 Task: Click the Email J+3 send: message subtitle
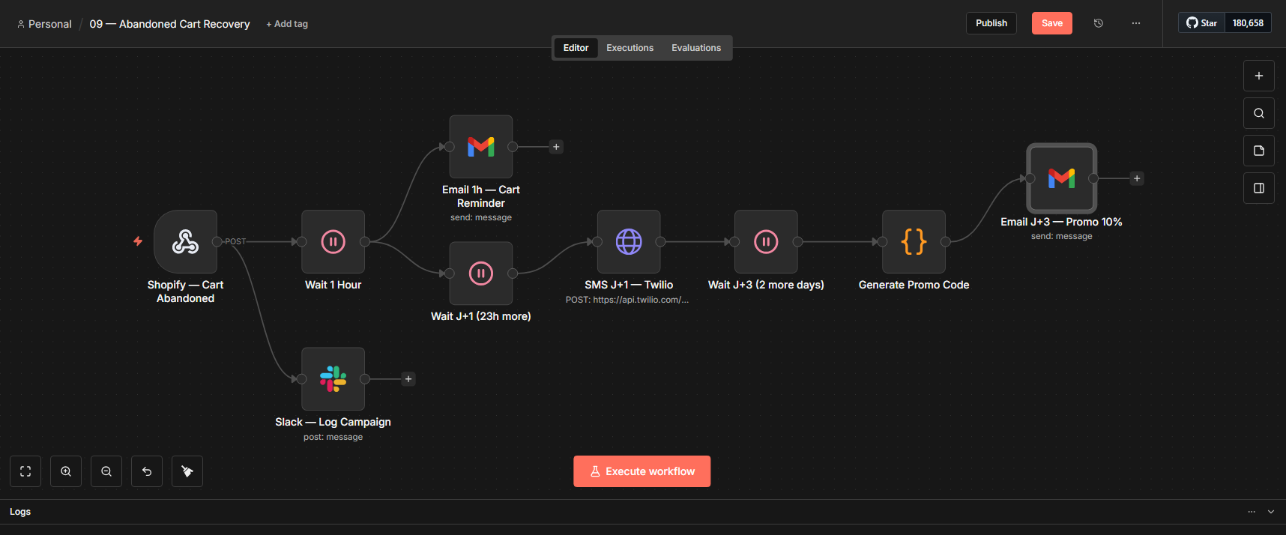tap(1061, 236)
